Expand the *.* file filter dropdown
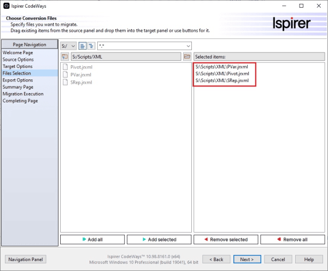Screen dimensions: 328x271 pos(188,45)
